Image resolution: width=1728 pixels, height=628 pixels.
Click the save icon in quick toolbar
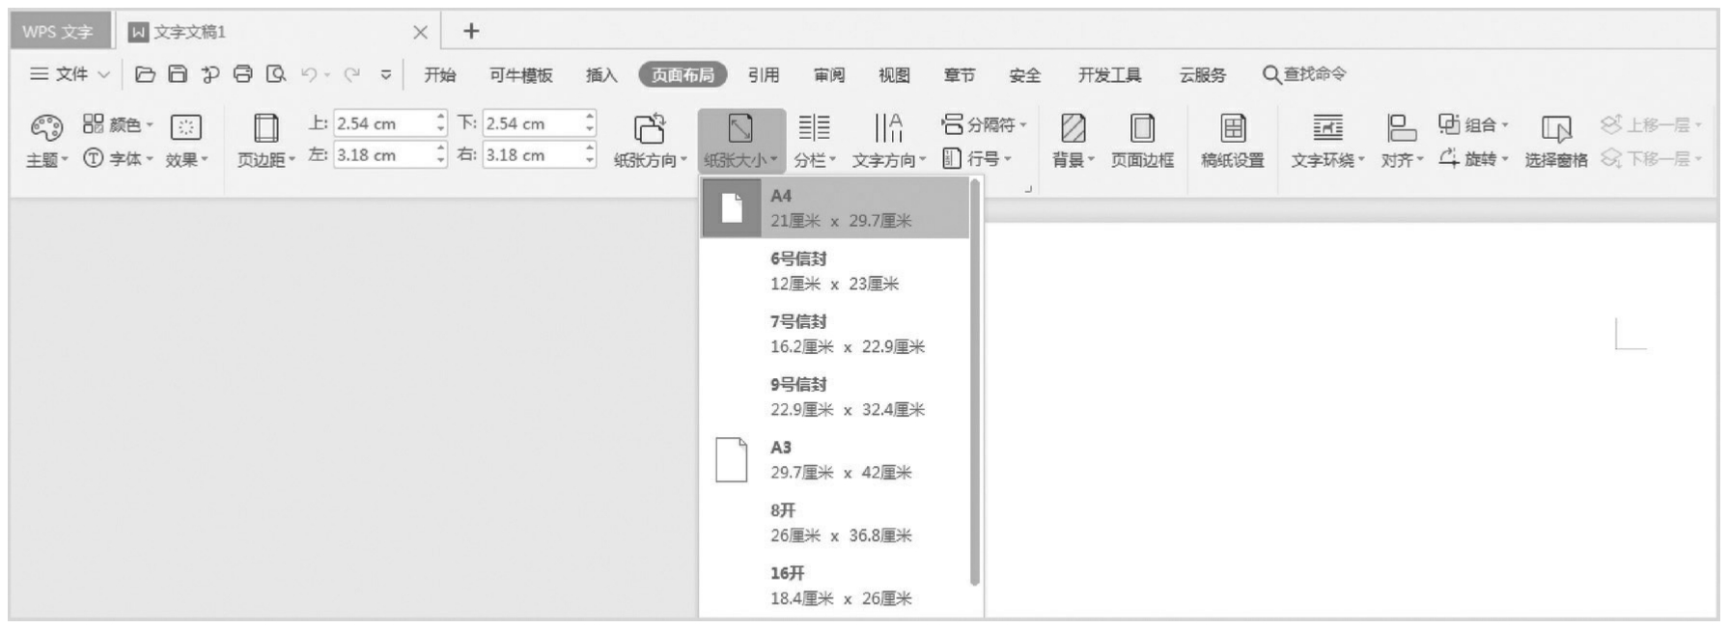pyautogui.click(x=178, y=74)
